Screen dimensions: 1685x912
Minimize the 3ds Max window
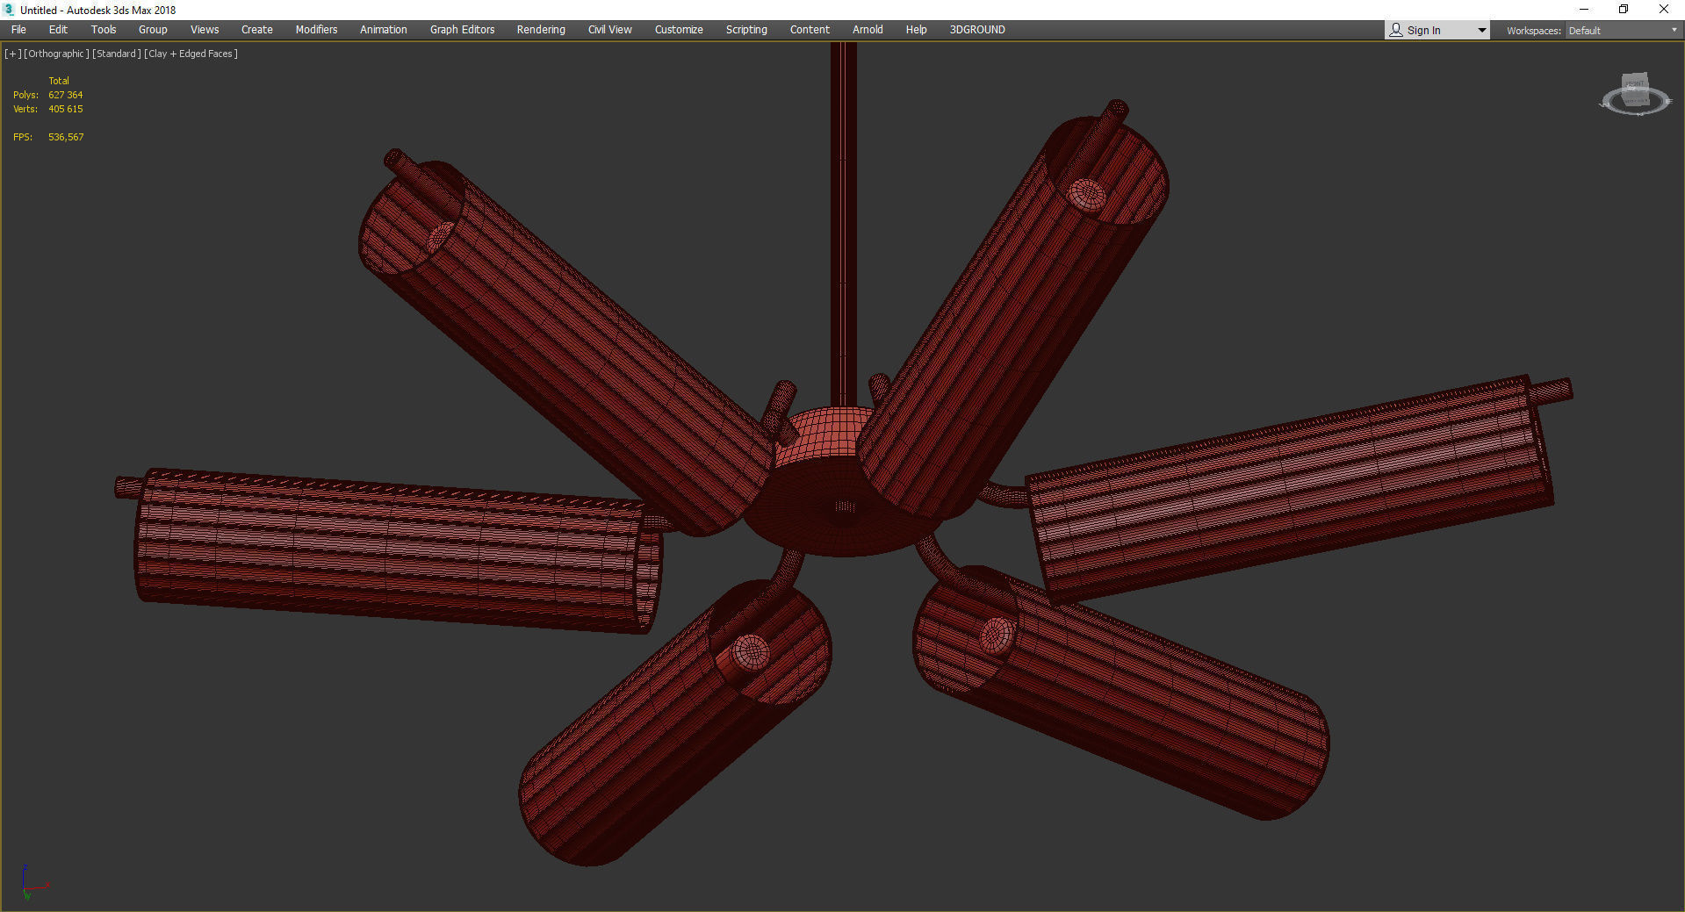pyautogui.click(x=1584, y=10)
